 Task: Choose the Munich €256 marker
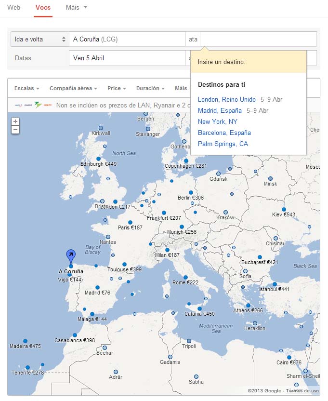(x=182, y=227)
